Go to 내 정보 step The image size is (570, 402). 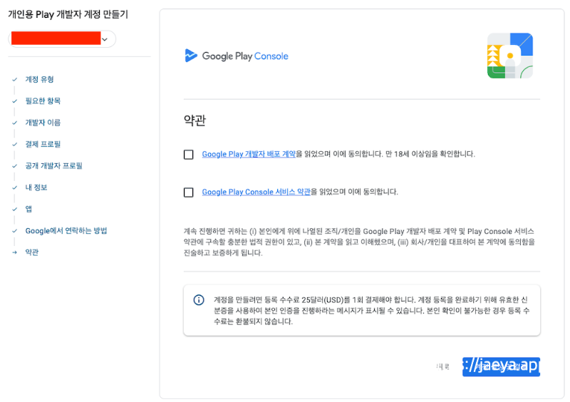tap(36, 187)
